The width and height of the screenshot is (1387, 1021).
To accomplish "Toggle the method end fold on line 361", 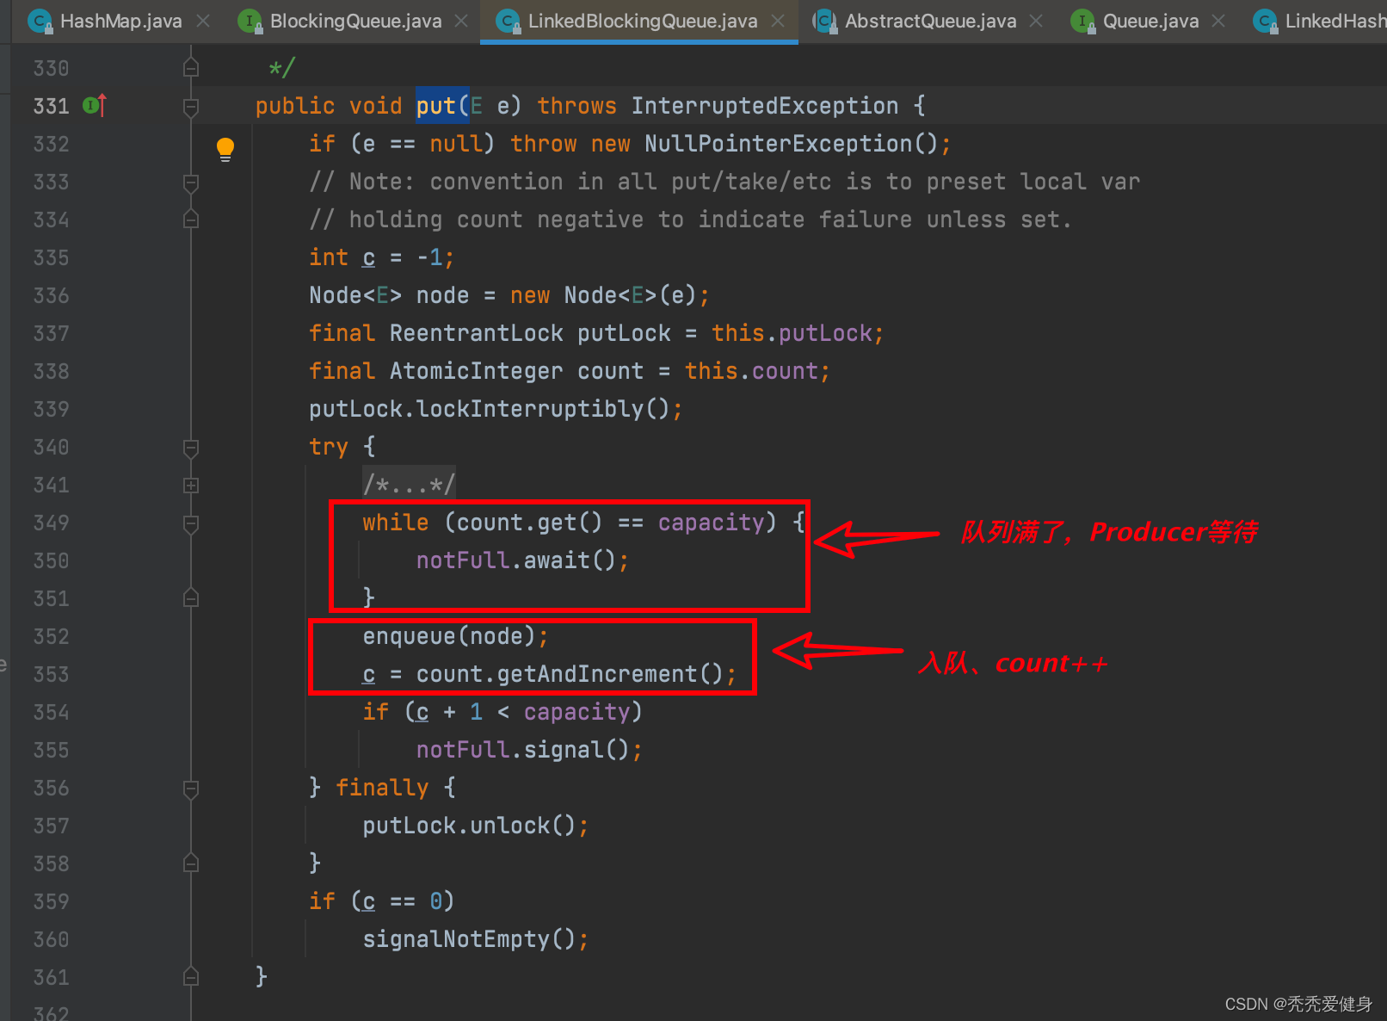I will 191,976.
